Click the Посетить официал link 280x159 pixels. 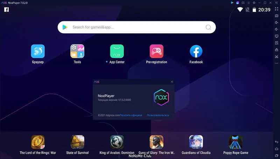(x=131, y=115)
